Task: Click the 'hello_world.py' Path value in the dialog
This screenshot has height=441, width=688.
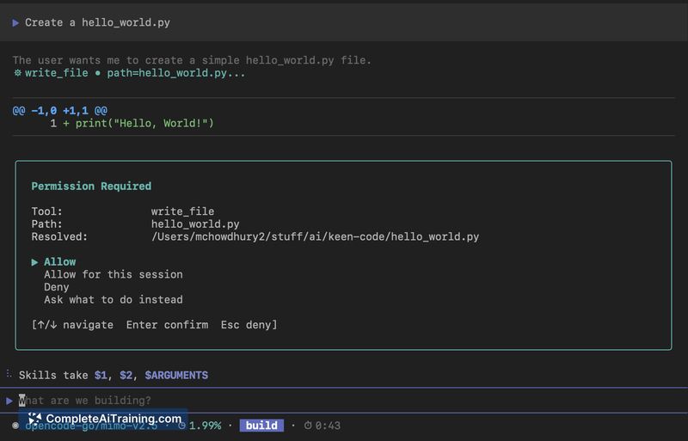Action: pyautogui.click(x=195, y=224)
